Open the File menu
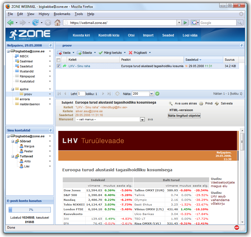 pyautogui.click(x=10, y=14)
